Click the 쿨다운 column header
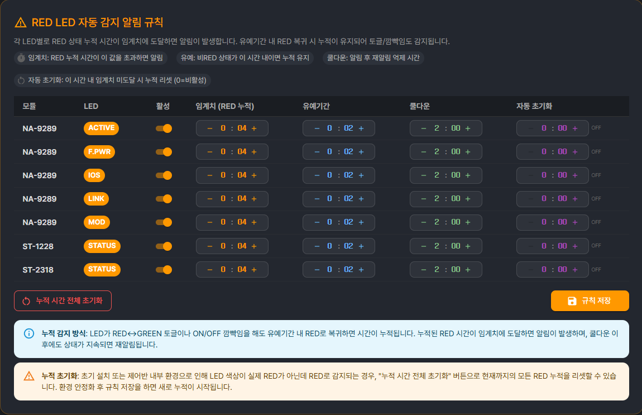Viewport: 642px width, 415px height. (420, 106)
